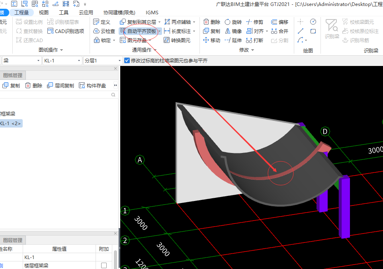This screenshot has height=269, width=383.
Task: Expand 两点辅轴 dropdown arrow
Action: click(194, 22)
